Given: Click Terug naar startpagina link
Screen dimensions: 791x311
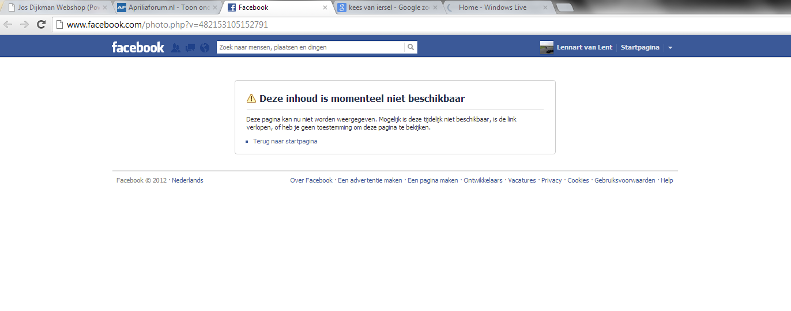Looking at the screenshot, I should pyautogui.click(x=285, y=141).
